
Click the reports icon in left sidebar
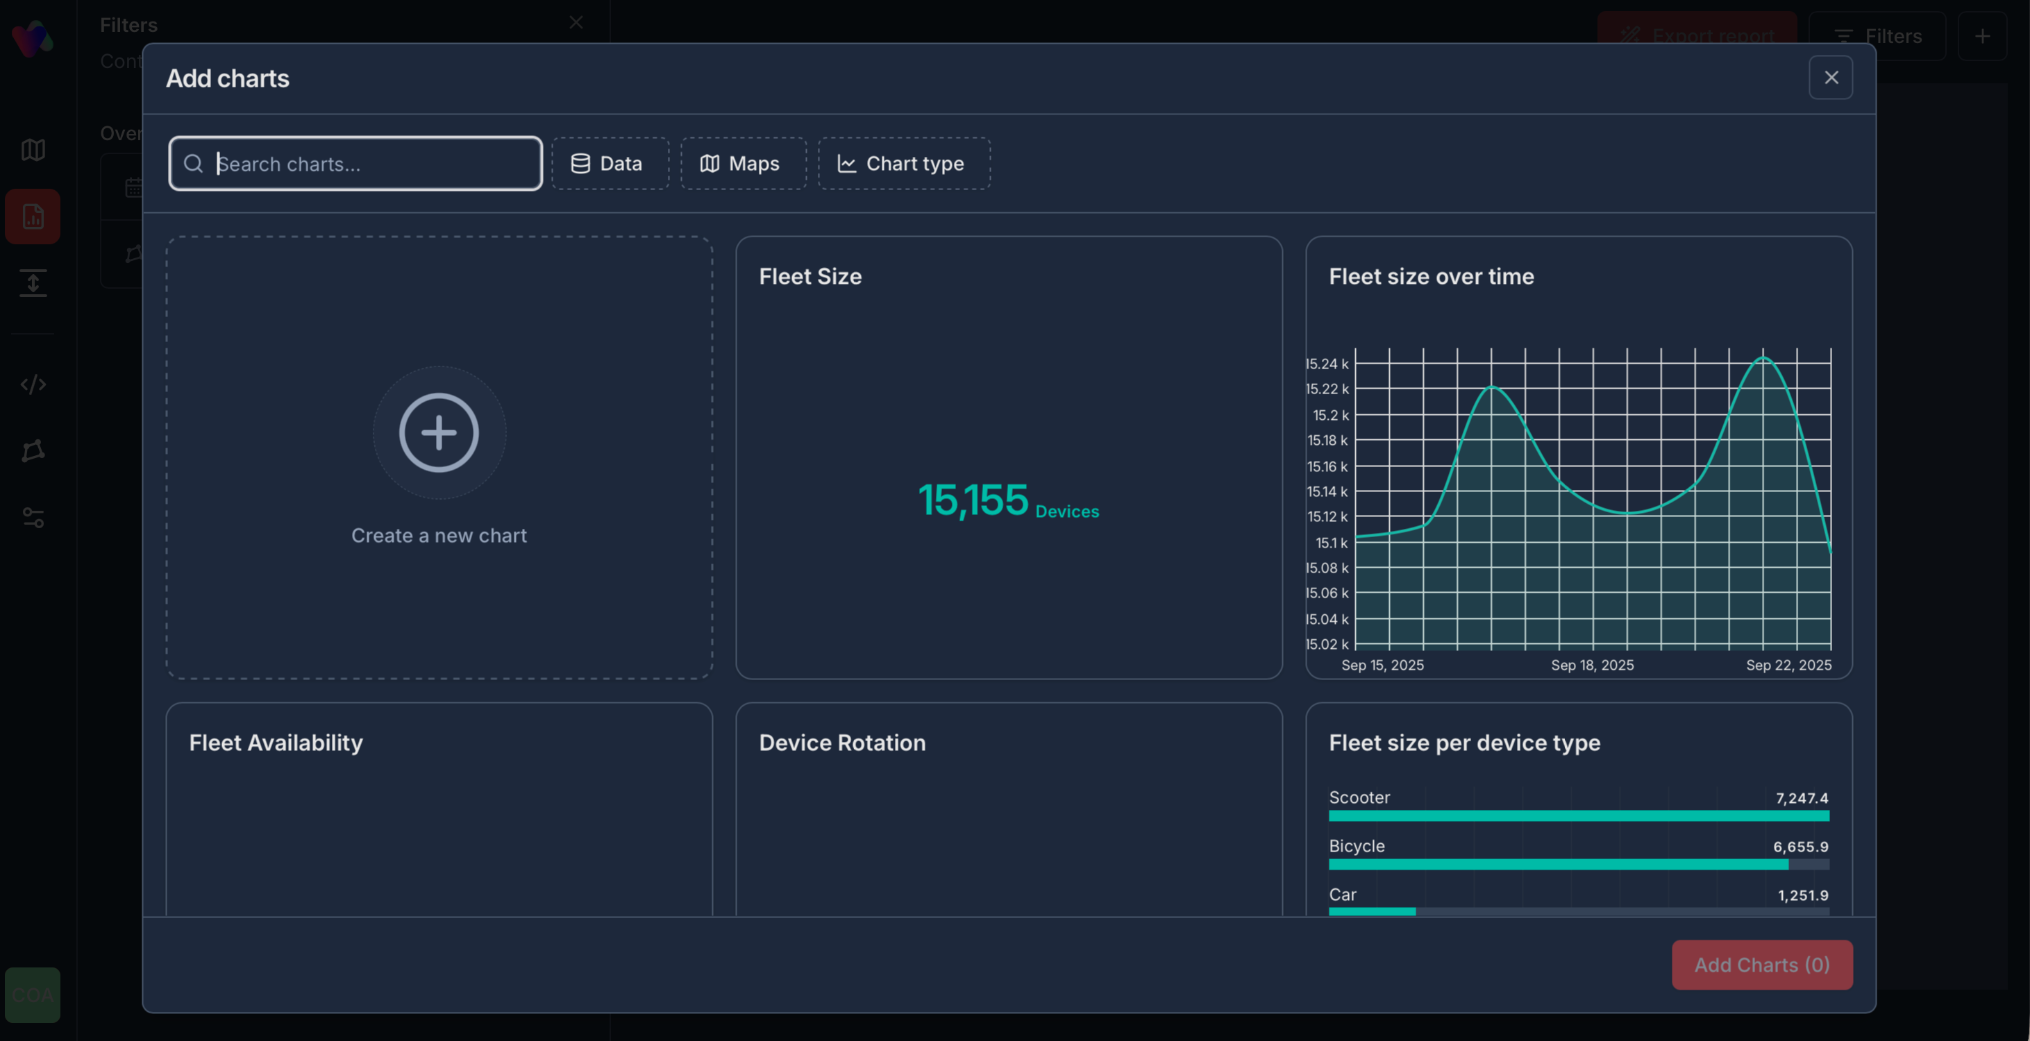pos(33,216)
